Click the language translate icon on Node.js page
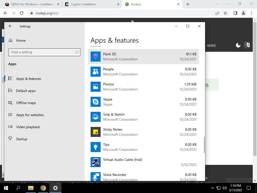257x193 pixels. 247,45
